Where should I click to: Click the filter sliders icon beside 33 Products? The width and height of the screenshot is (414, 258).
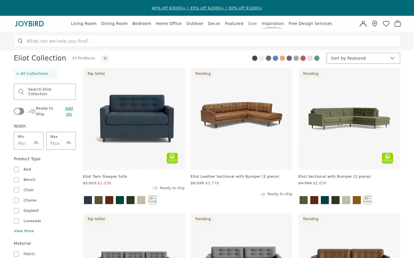click(x=105, y=58)
